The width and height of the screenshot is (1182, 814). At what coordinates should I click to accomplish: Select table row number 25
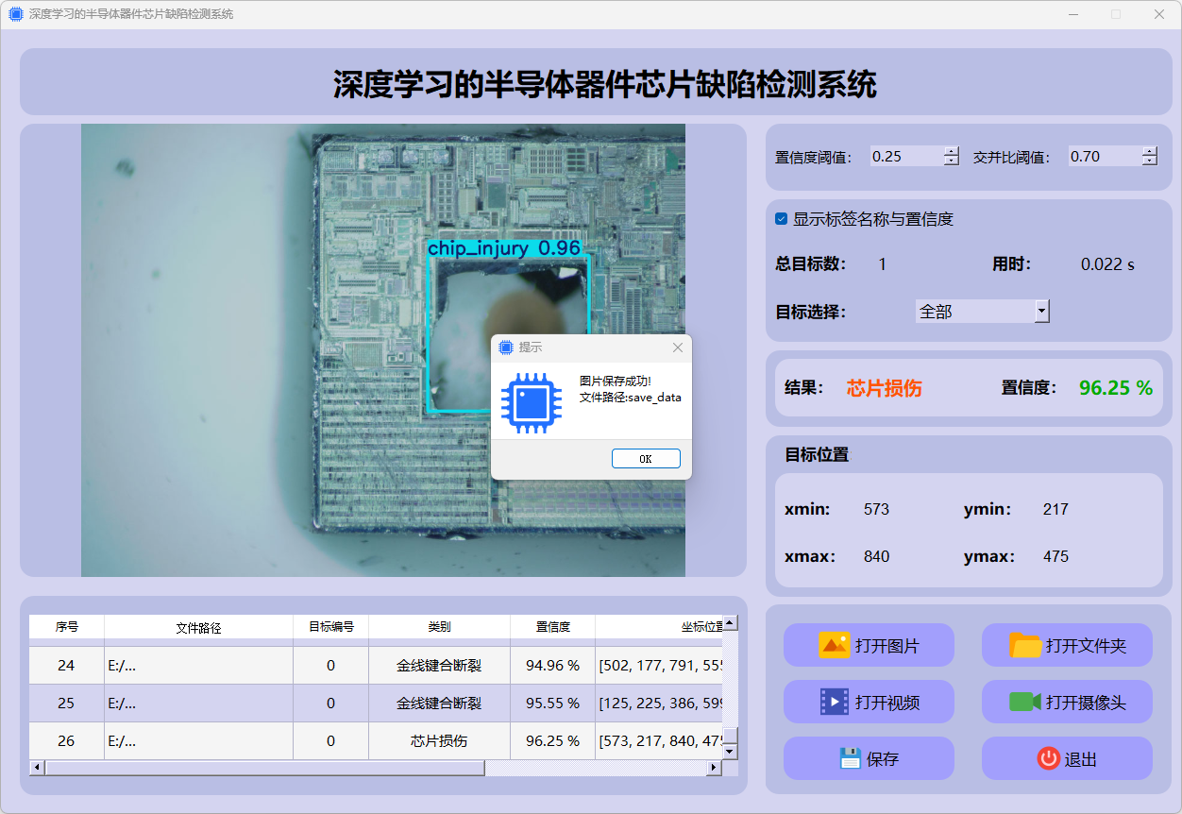(x=66, y=704)
